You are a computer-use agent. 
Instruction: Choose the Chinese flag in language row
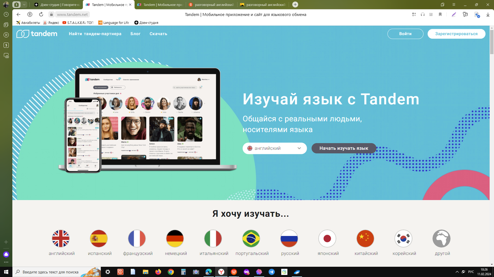(365, 238)
